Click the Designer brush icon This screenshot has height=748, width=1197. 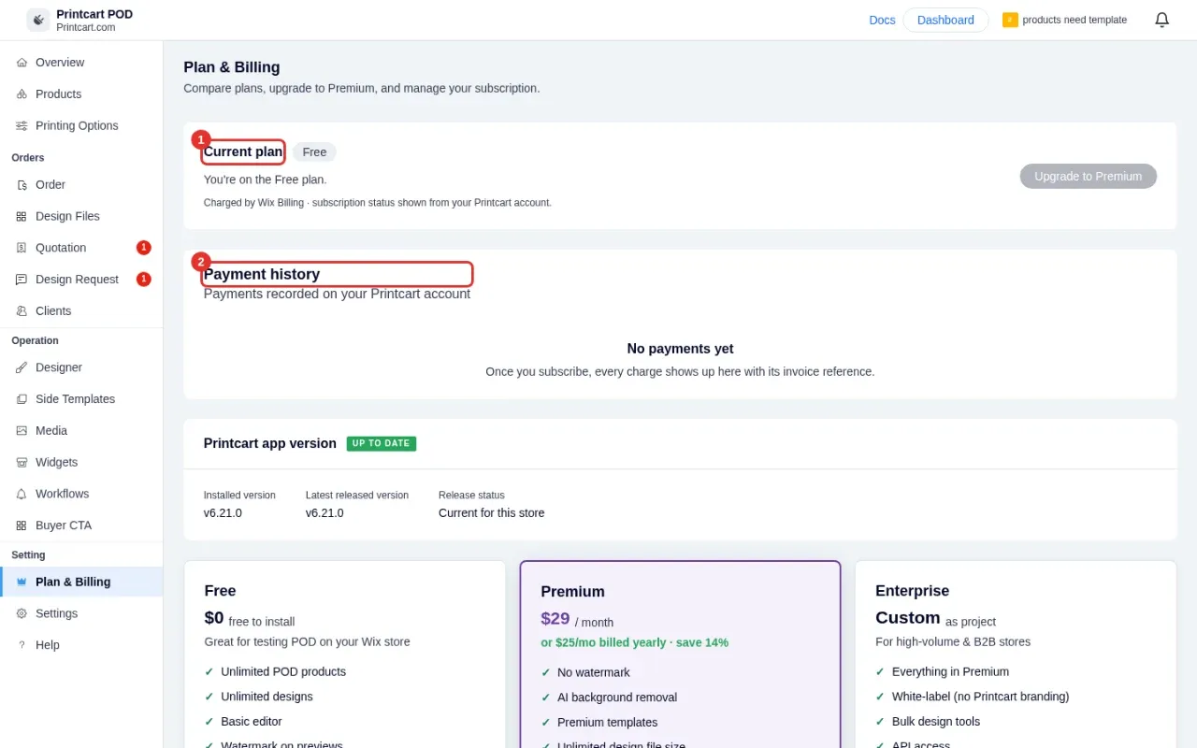click(x=22, y=367)
